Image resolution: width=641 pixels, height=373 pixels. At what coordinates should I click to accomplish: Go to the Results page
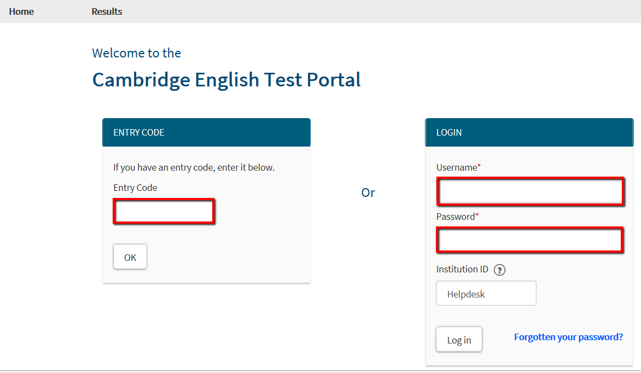coord(107,11)
